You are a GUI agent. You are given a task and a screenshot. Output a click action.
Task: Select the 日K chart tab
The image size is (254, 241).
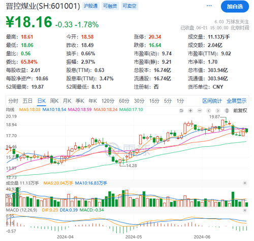pyautogui.click(x=42, y=101)
